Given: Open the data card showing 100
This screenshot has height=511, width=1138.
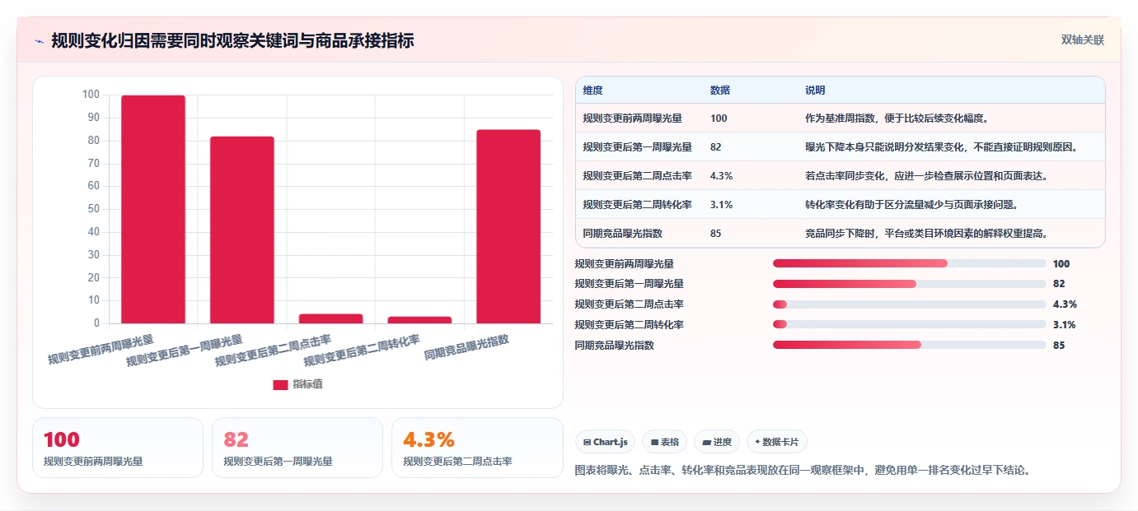Looking at the screenshot, I should click(x=118, y=448).
